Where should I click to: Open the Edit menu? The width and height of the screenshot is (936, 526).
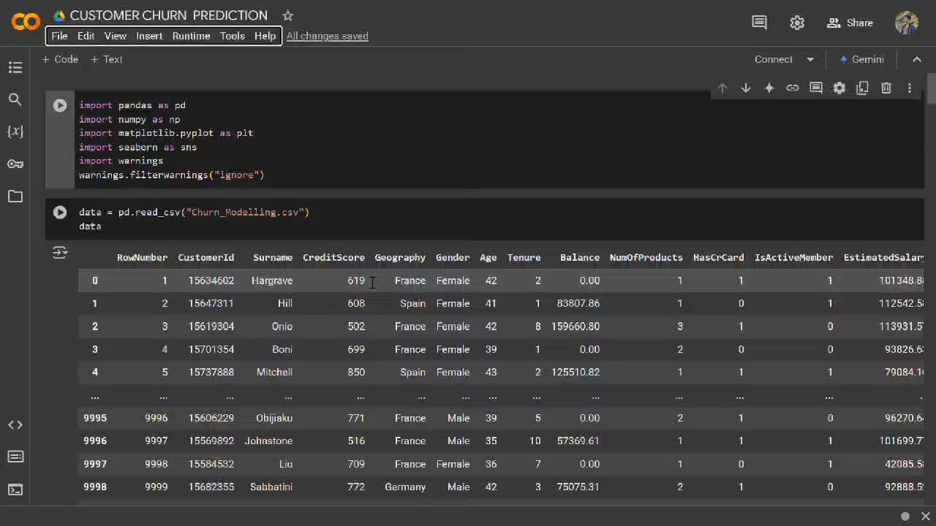click(x=86, y=36)
